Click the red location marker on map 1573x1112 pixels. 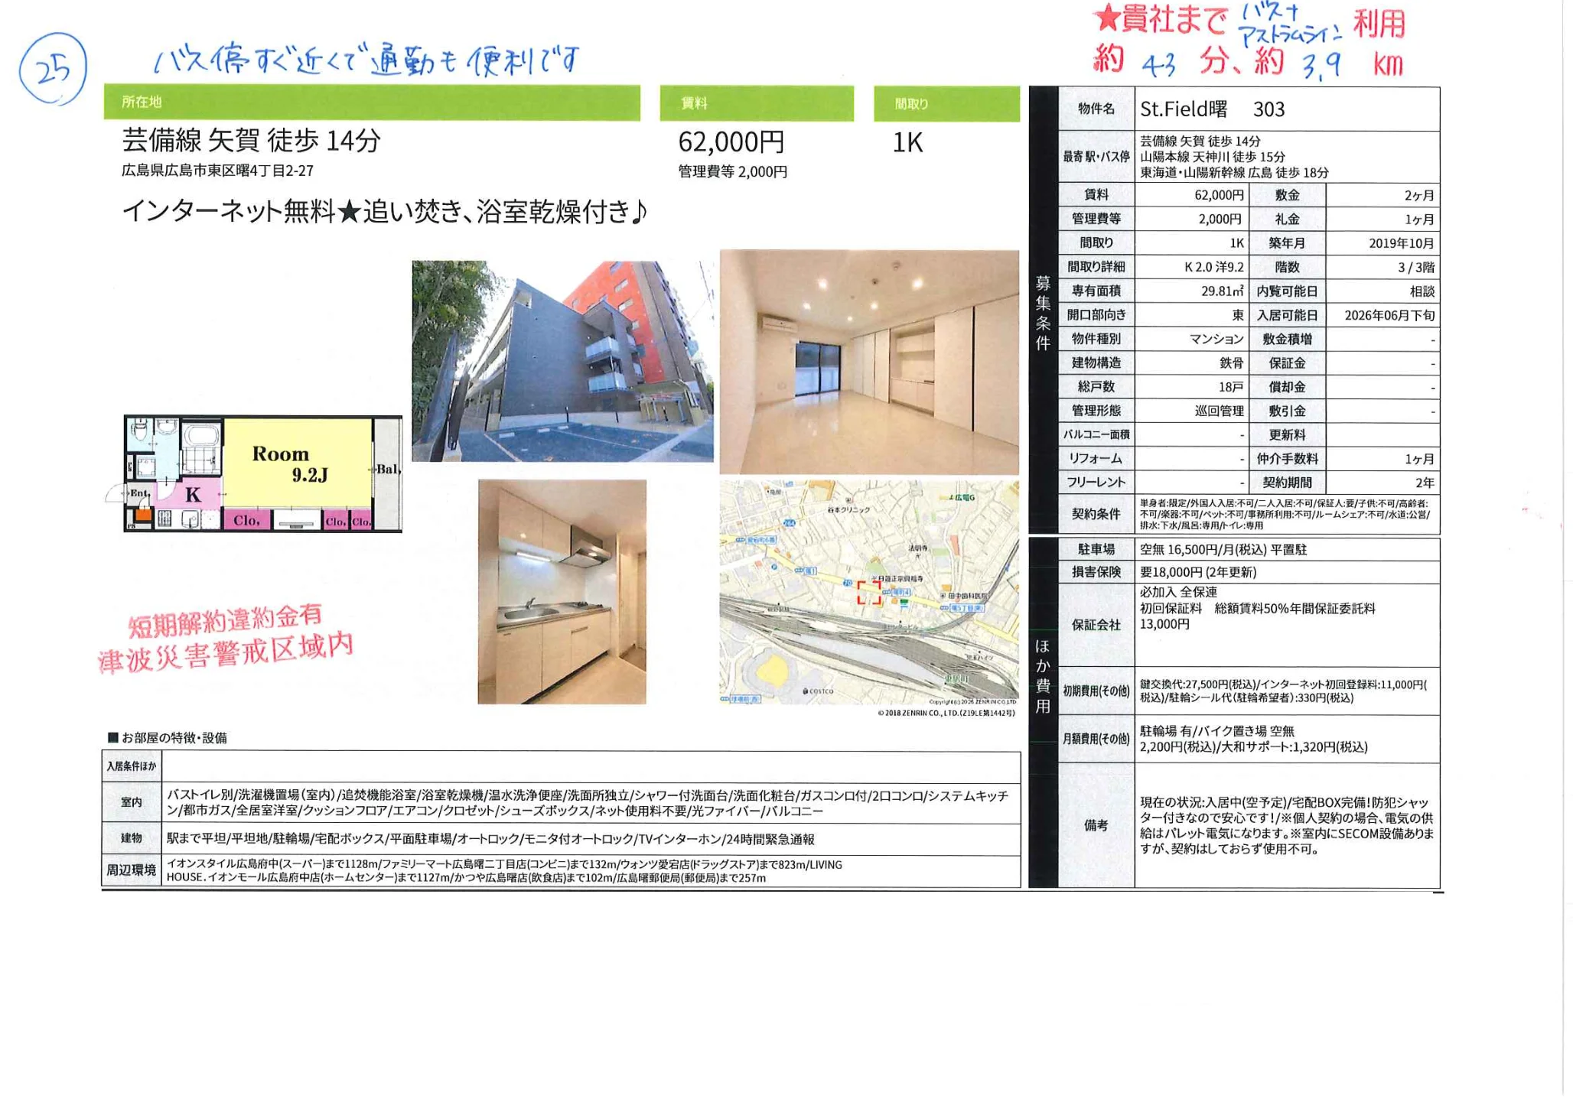coord(868,592)
